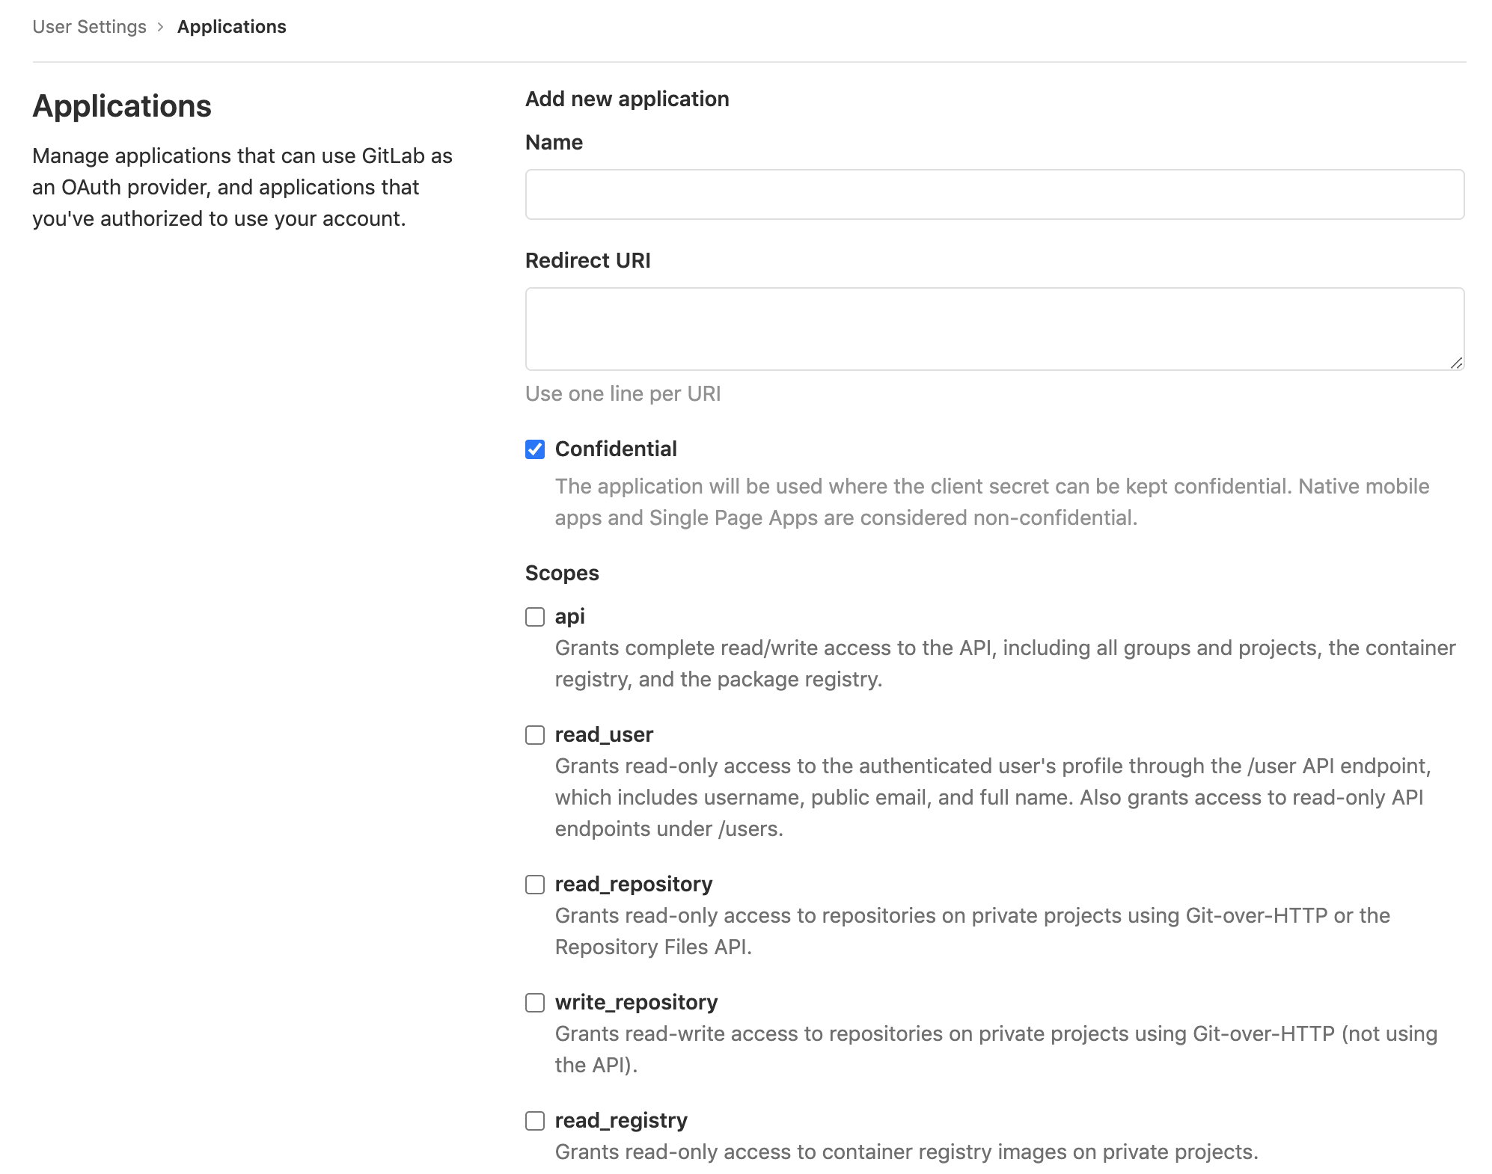Toggle the read_registry scope checkbox
Viewport: 1492px width, 1174px height.
[535, 1121]
